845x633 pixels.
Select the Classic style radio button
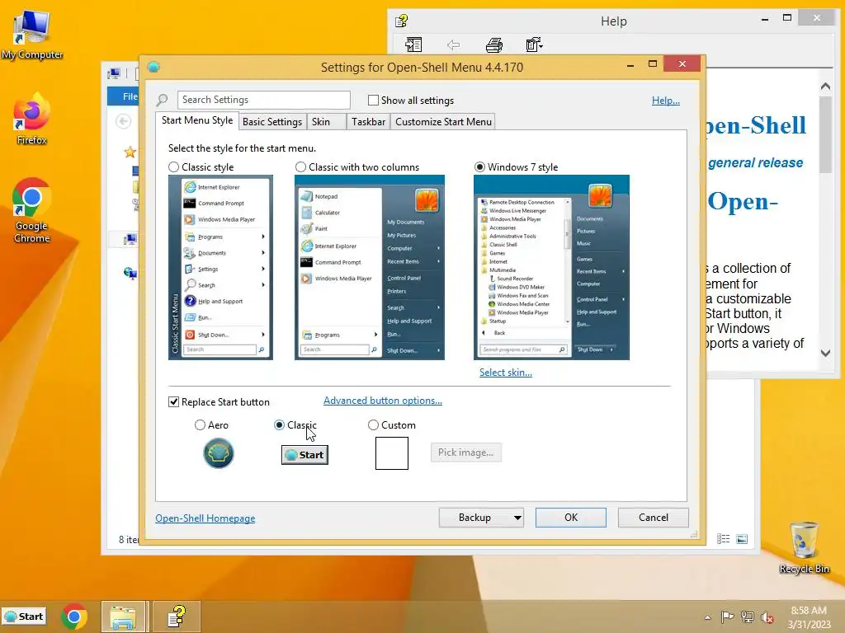point(173,166)
